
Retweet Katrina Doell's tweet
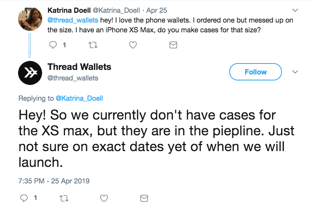(x=92, y=45)
